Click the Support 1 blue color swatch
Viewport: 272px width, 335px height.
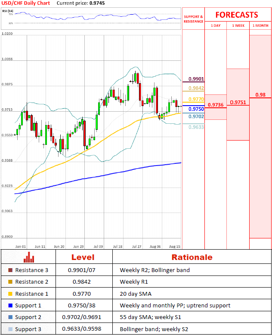[10, 306]
